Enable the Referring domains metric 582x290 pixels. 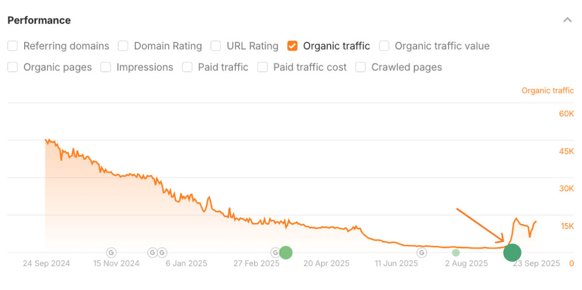coord(12,46)
